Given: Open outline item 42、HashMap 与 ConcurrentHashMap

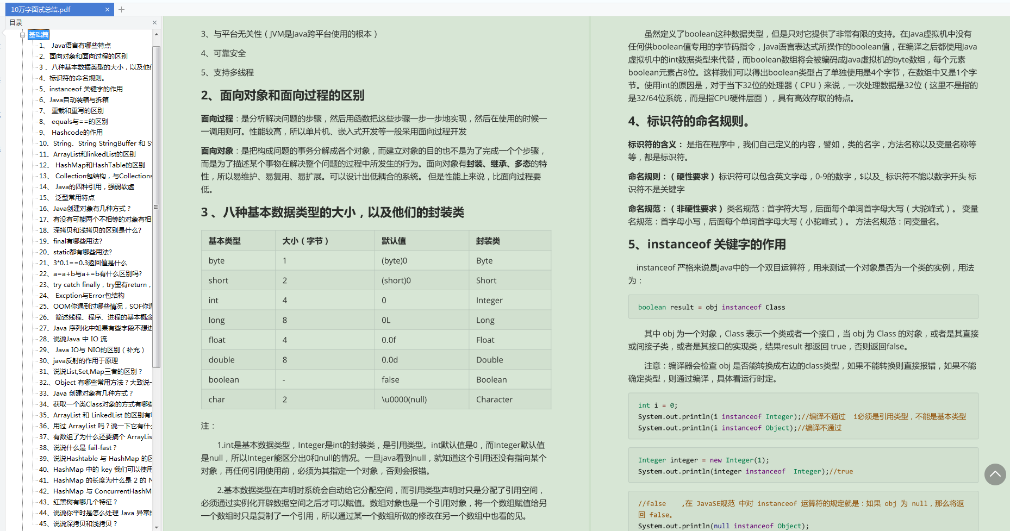Looking at the screenshot, I should tap(95, 491).
